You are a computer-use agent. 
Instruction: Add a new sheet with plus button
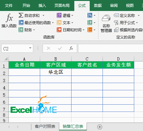tap(100, 127)
